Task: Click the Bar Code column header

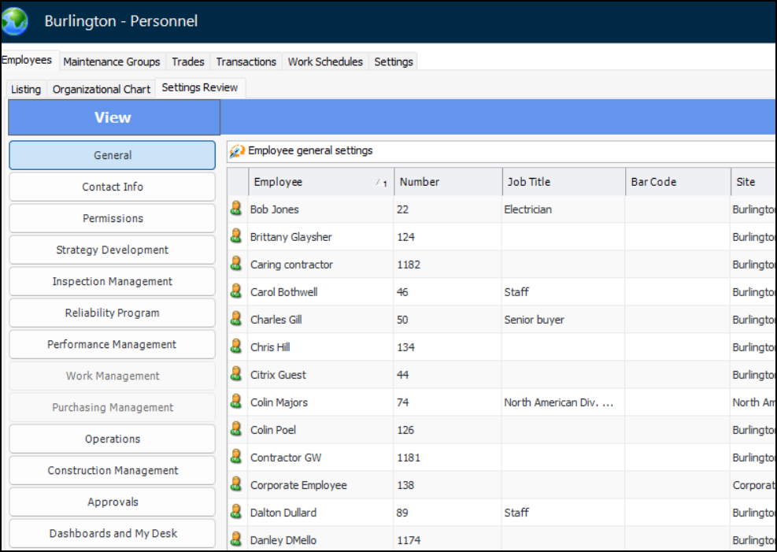Action: point(653,182)
